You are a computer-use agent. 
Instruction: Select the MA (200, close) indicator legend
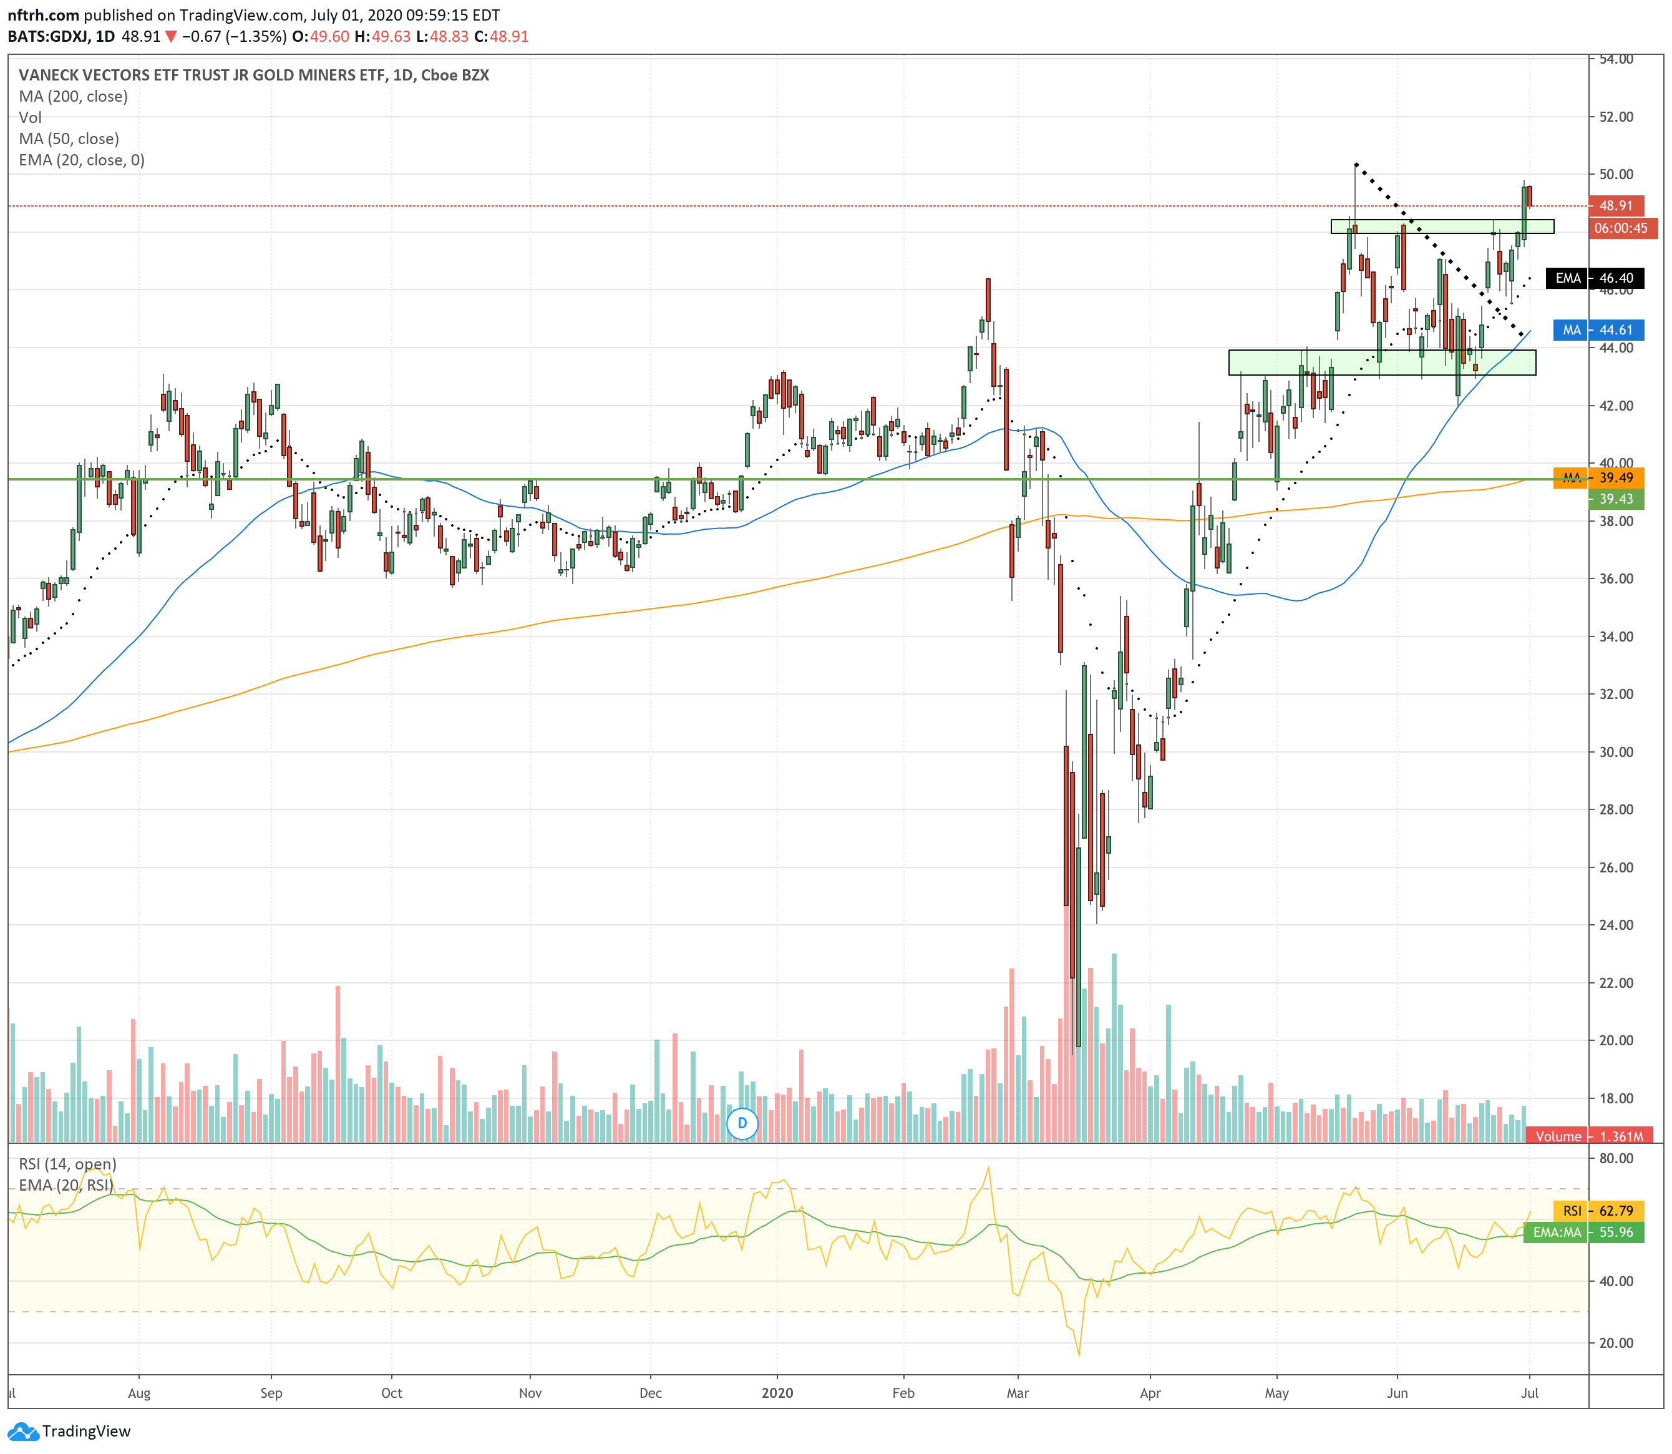pos(73,97)
